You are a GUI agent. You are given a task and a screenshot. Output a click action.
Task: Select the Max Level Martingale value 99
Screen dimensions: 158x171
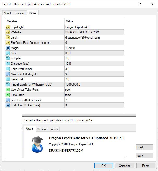click(x=94, y=74)
